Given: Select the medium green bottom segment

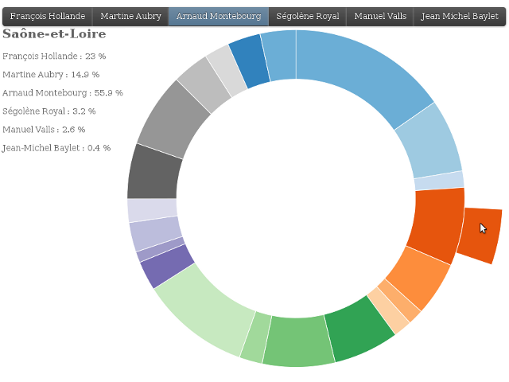Looking at the screenshot, I should pyautogui.click(x=297, y=341).
